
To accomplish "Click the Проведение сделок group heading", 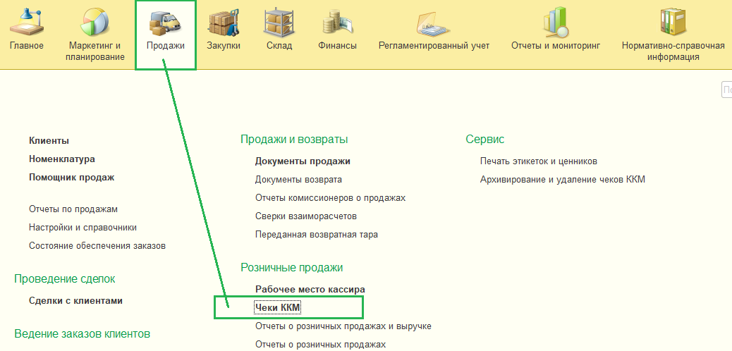I will pos(65,279).
